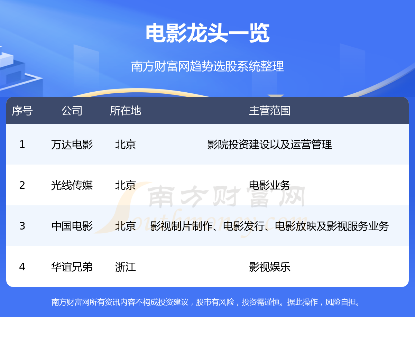
Task: Click 浙江 location cell
Action: click(126, 267)
